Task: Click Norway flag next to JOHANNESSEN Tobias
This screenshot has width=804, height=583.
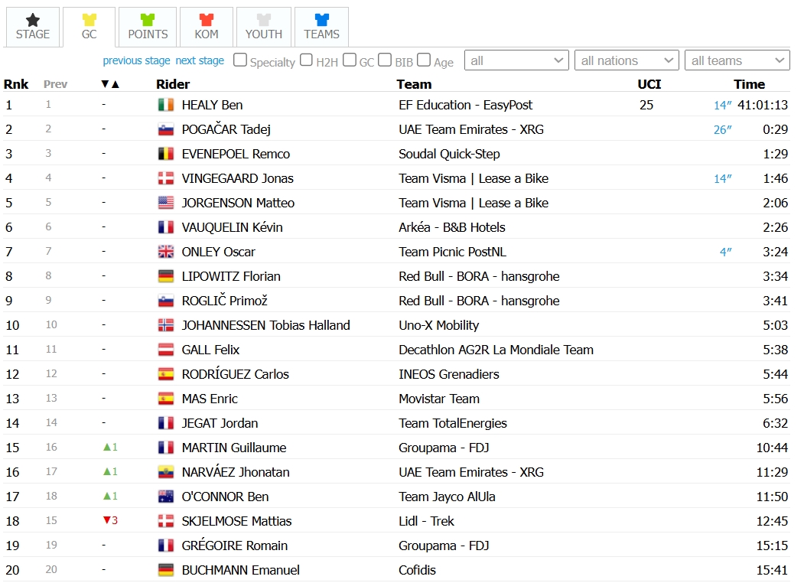Action: click(166, 325)
